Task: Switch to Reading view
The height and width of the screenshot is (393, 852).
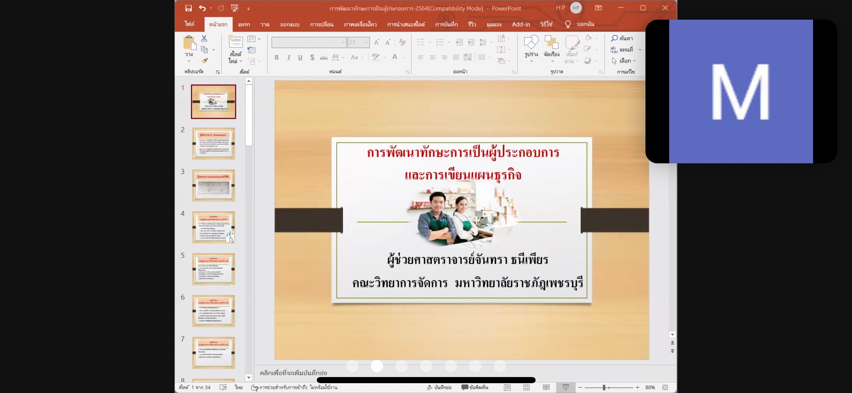Action: pyautogui.click(x=546, y=387)
